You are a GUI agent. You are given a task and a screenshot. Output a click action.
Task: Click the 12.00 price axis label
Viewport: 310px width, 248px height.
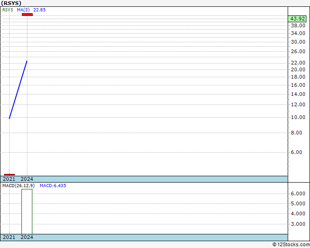(298, 104)
